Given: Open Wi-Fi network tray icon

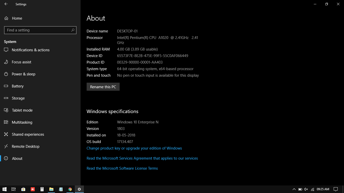Looking at the screenshot, I should tap(313, 189).
